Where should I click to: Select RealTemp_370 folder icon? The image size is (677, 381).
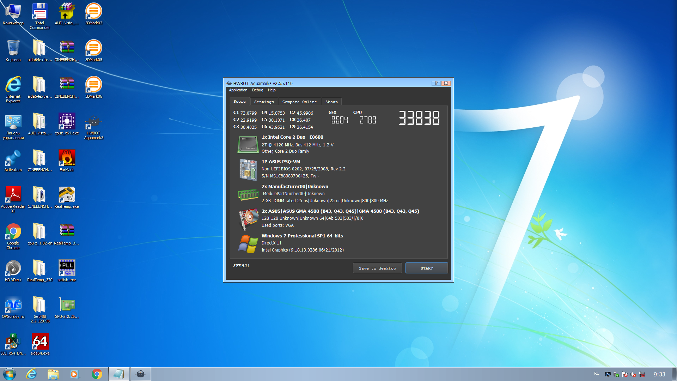pos(40,271)
